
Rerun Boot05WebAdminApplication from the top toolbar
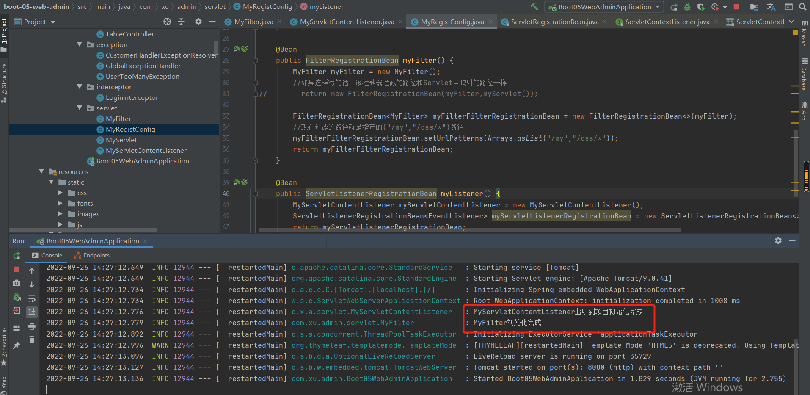674,7
